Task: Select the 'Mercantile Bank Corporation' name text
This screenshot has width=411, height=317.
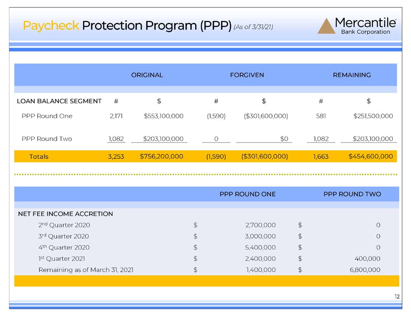Action: [366, 26]
